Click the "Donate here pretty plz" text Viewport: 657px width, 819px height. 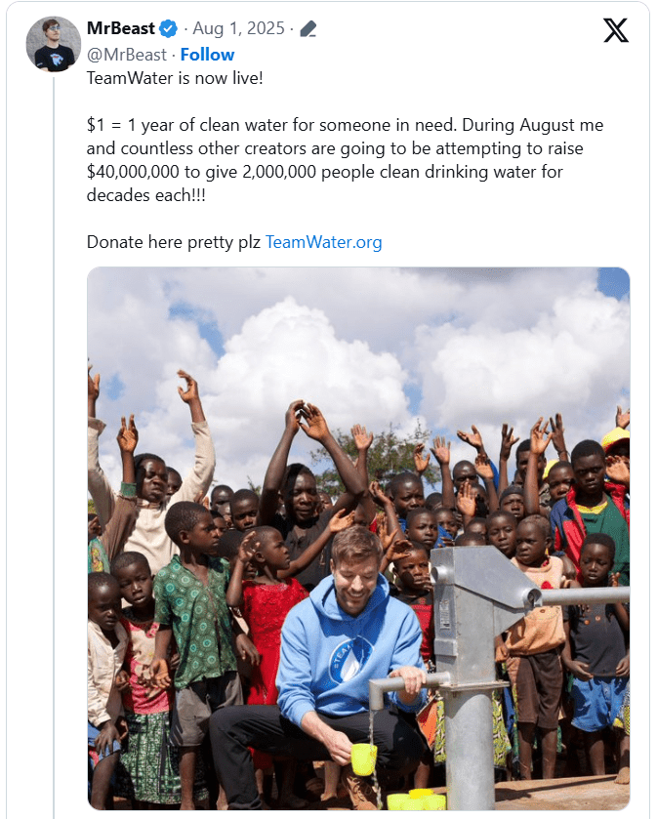coord(174,242)
